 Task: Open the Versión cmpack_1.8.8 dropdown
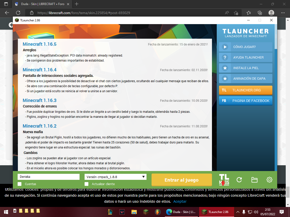pyautogui.click(x=115, y=177)
